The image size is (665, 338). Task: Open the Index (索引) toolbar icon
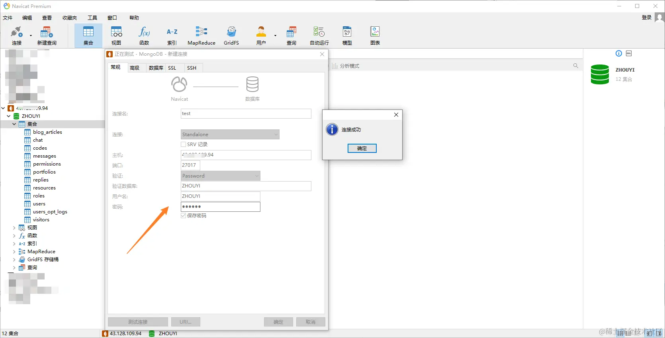[x=172, y=36]
